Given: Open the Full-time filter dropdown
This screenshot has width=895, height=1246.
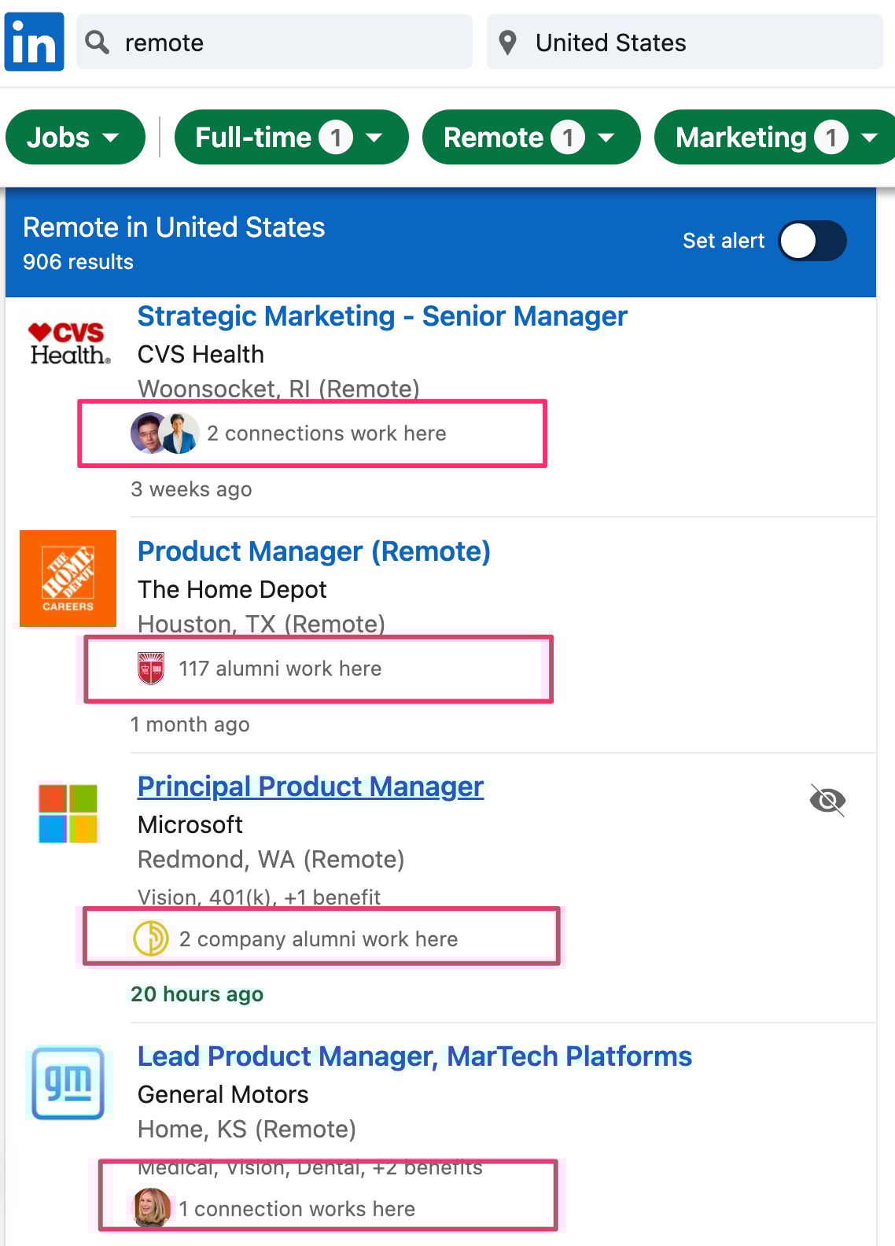Looking at the screenshot, I should [292, 137].
